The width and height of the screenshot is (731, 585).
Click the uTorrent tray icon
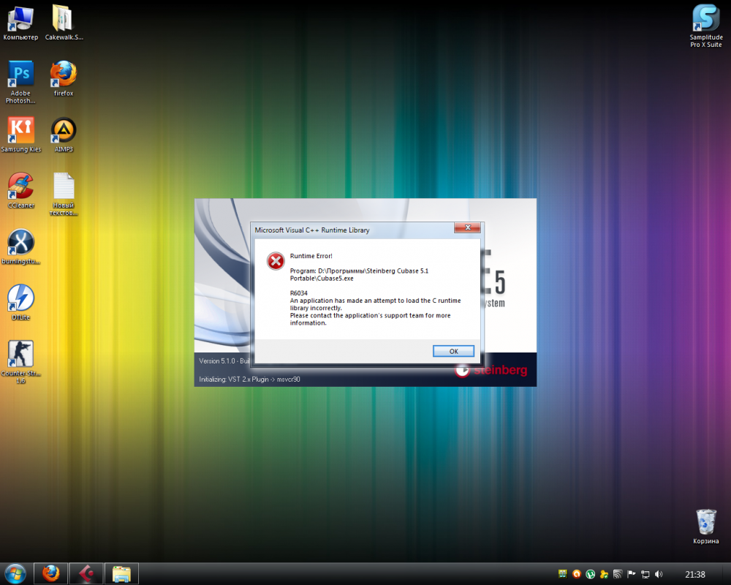click(x=590, y=574)
